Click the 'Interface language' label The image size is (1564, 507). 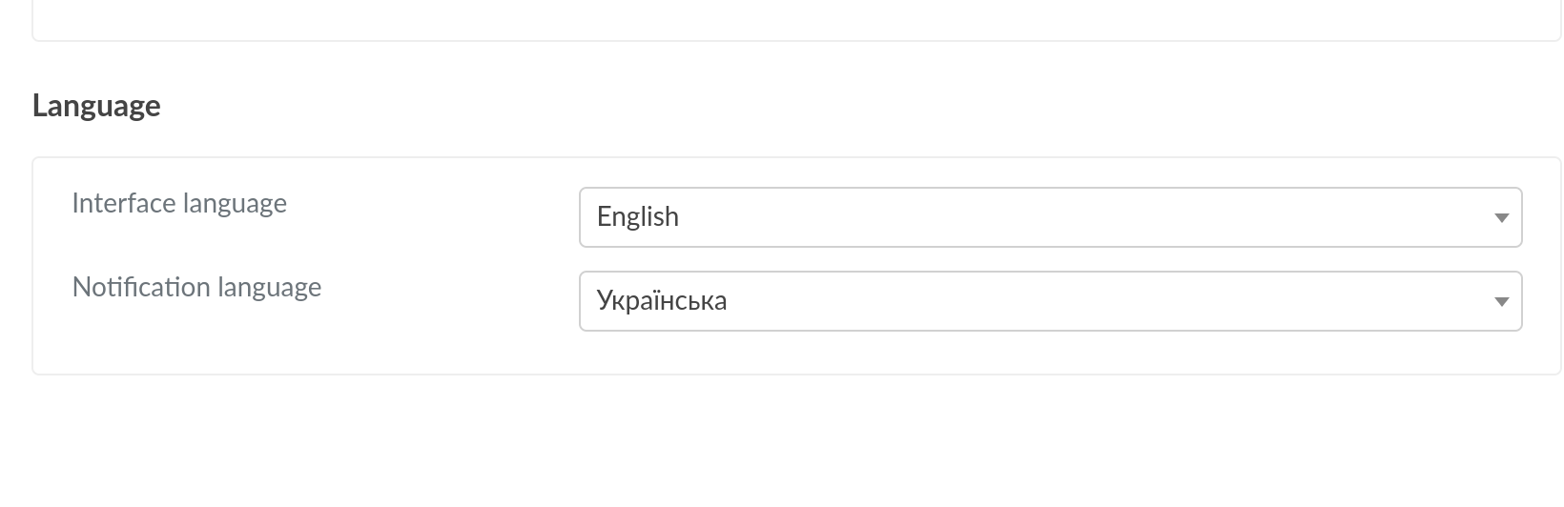(179, 204)
